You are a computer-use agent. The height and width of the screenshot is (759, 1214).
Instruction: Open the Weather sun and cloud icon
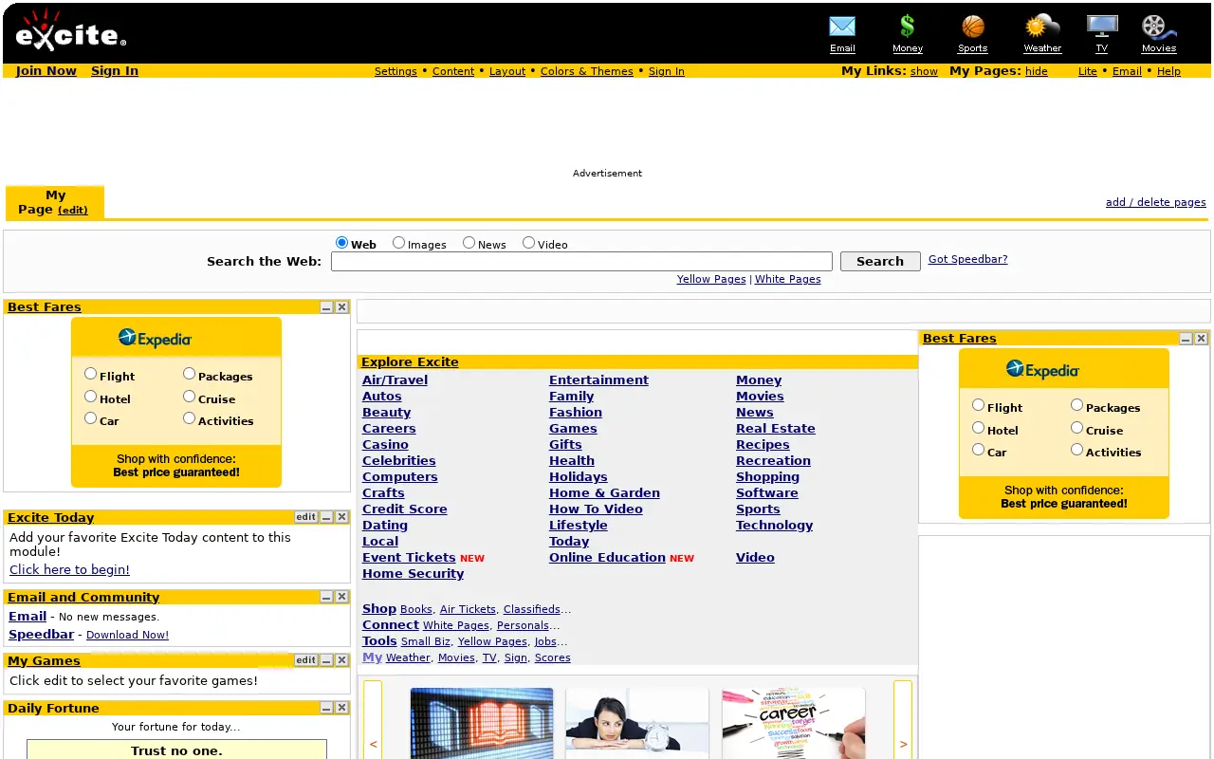(x=1042, y=27)
